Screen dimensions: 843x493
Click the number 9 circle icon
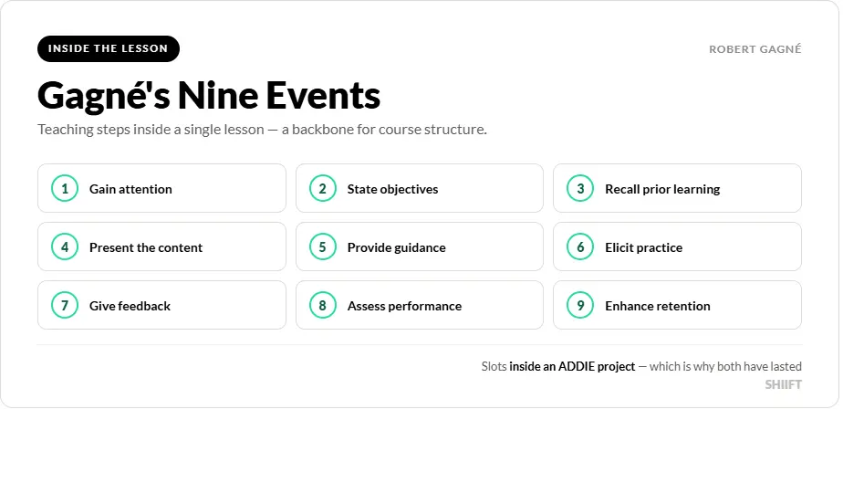click(580, 305)
